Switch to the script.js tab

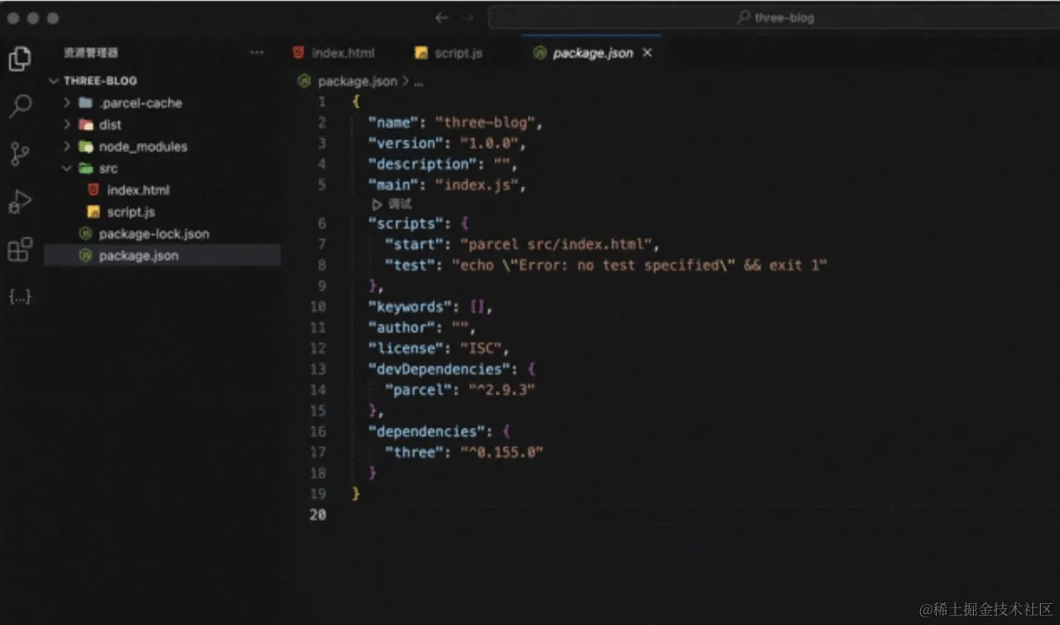pyautogui.click(x=450, y=53)
